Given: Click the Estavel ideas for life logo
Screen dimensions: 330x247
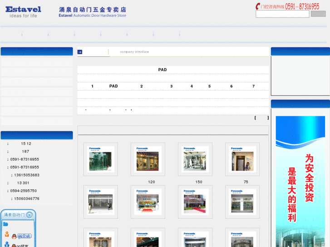Looking at the screenshot, I should [23, 12].
